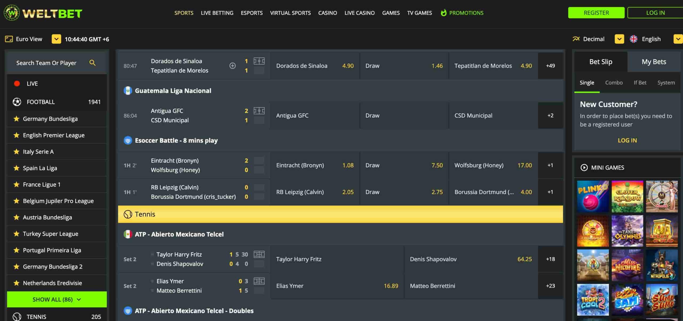Select the If Bet tab
Screen dimensions: 683x321
[640, 83]
